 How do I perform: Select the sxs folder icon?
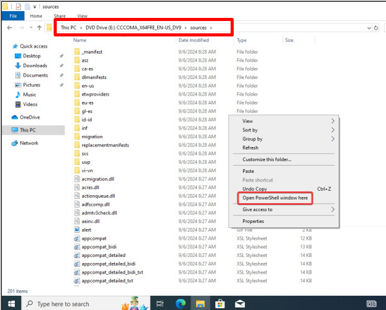(77, 153)
